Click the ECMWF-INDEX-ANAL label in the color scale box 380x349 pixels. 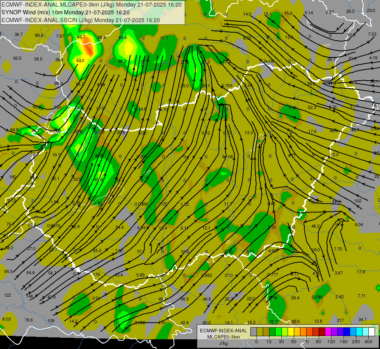pyautogui.click(x=223, y=331)
